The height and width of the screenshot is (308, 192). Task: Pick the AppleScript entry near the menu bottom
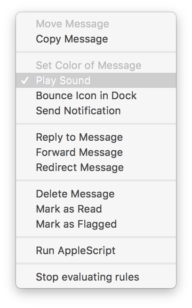coord(96,250)
